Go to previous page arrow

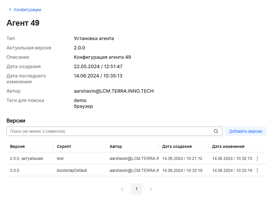(122, 189)
